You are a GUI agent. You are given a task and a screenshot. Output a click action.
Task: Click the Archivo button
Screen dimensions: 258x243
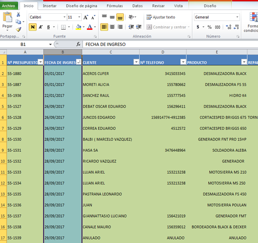point(9,6)
